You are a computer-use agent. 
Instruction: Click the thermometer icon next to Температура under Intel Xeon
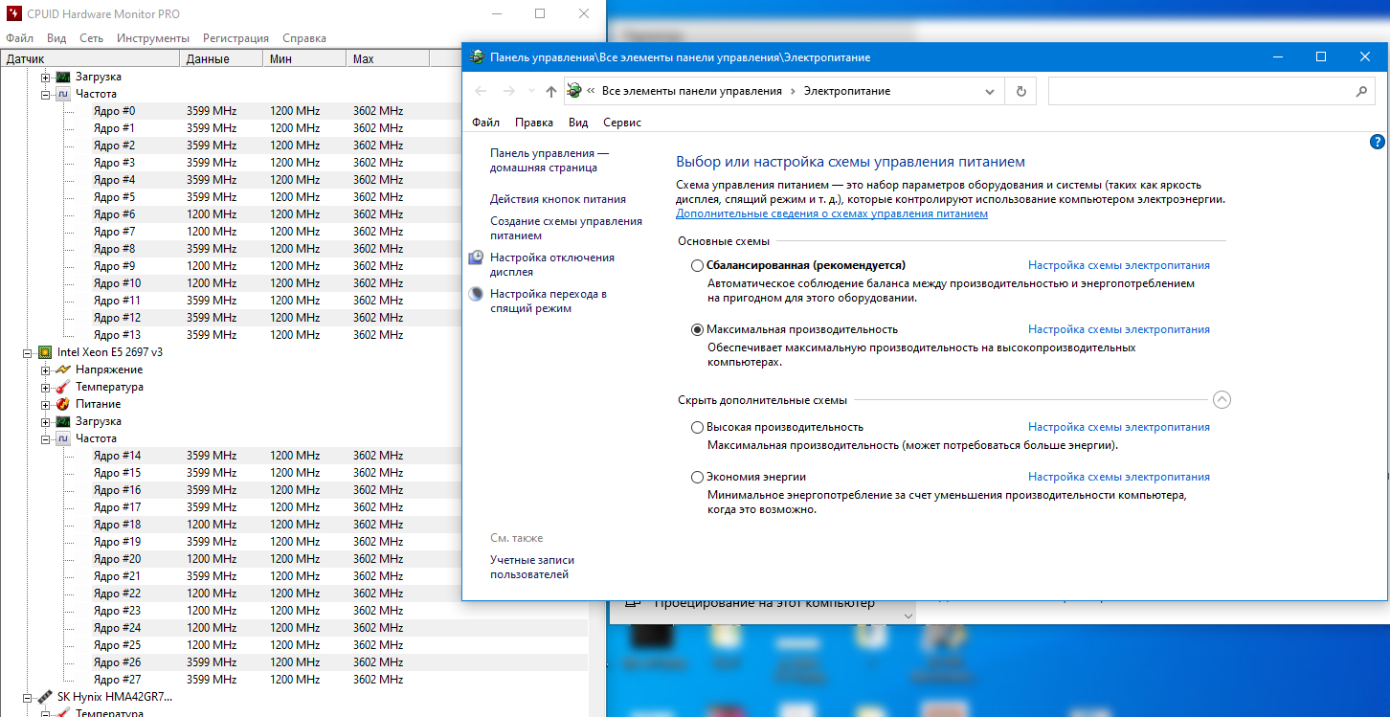click(63, 387)
